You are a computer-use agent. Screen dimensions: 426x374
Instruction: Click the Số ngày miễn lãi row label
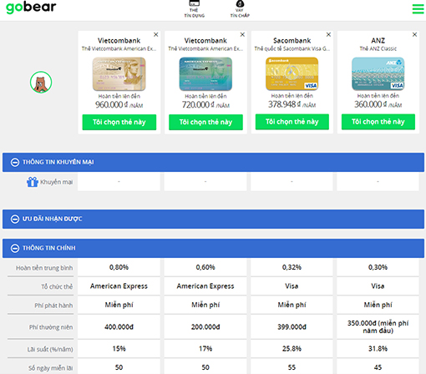[51, 368]
